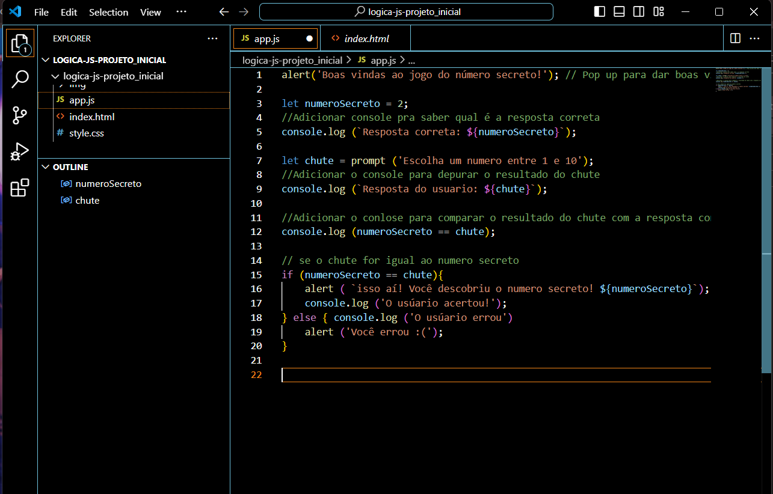The height and width of the screenshot is (494, 773).
Task: Toggle the bottom panel layout icon
Action: [619, 11]
